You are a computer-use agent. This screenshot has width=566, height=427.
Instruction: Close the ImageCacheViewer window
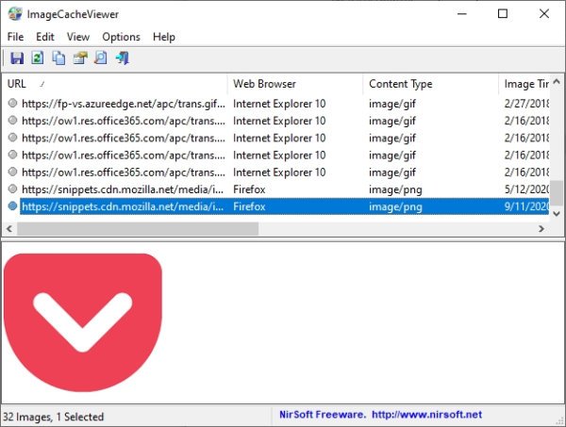pyautogui.click(x=544, y=14)
